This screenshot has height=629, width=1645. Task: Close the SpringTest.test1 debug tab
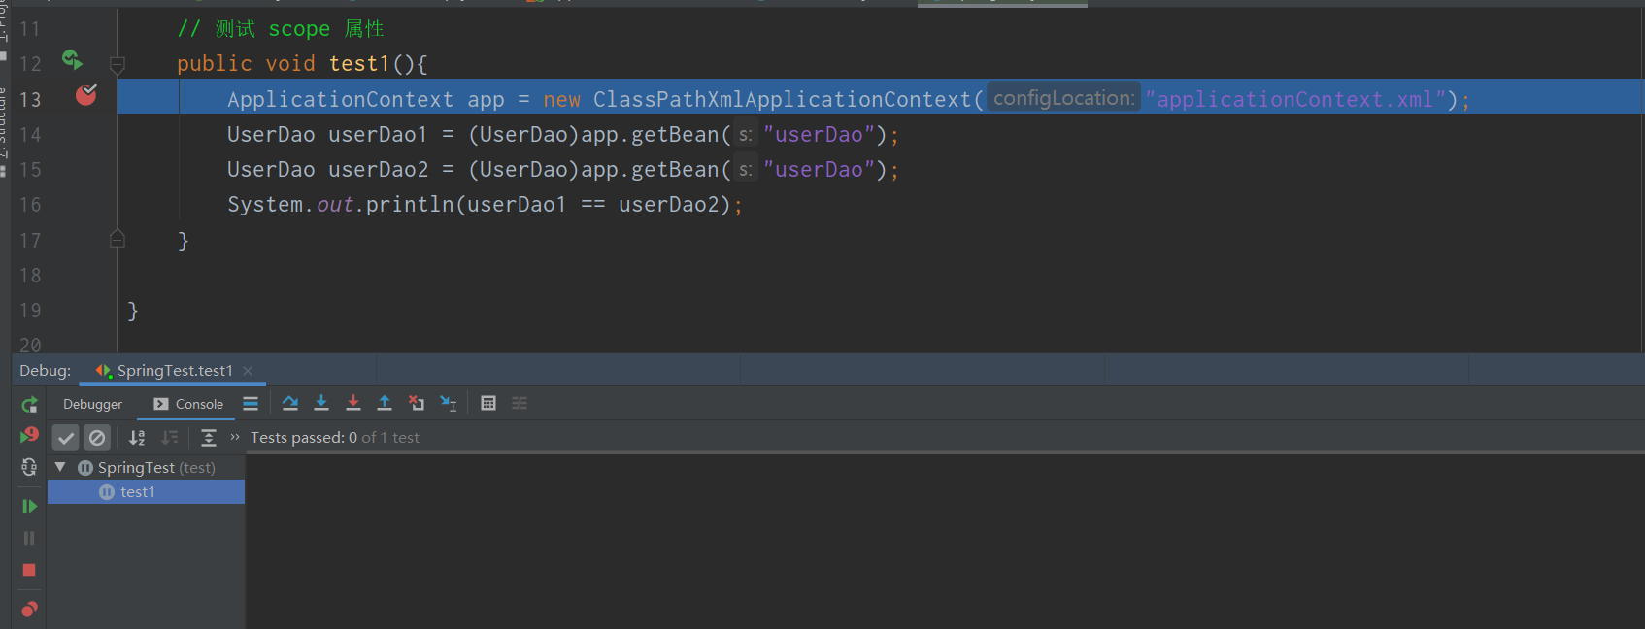248,371
